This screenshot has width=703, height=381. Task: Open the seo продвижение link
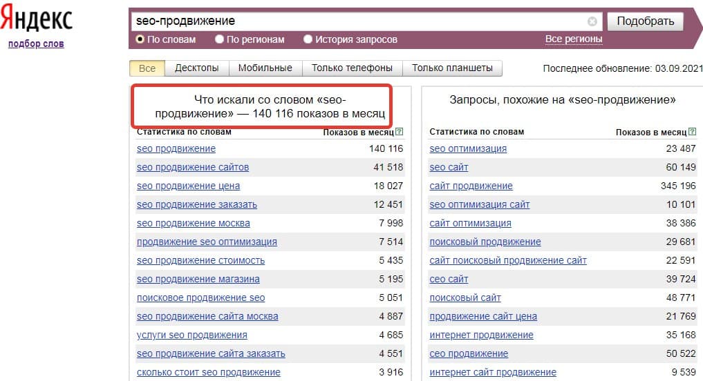click(x=176, y=148)
